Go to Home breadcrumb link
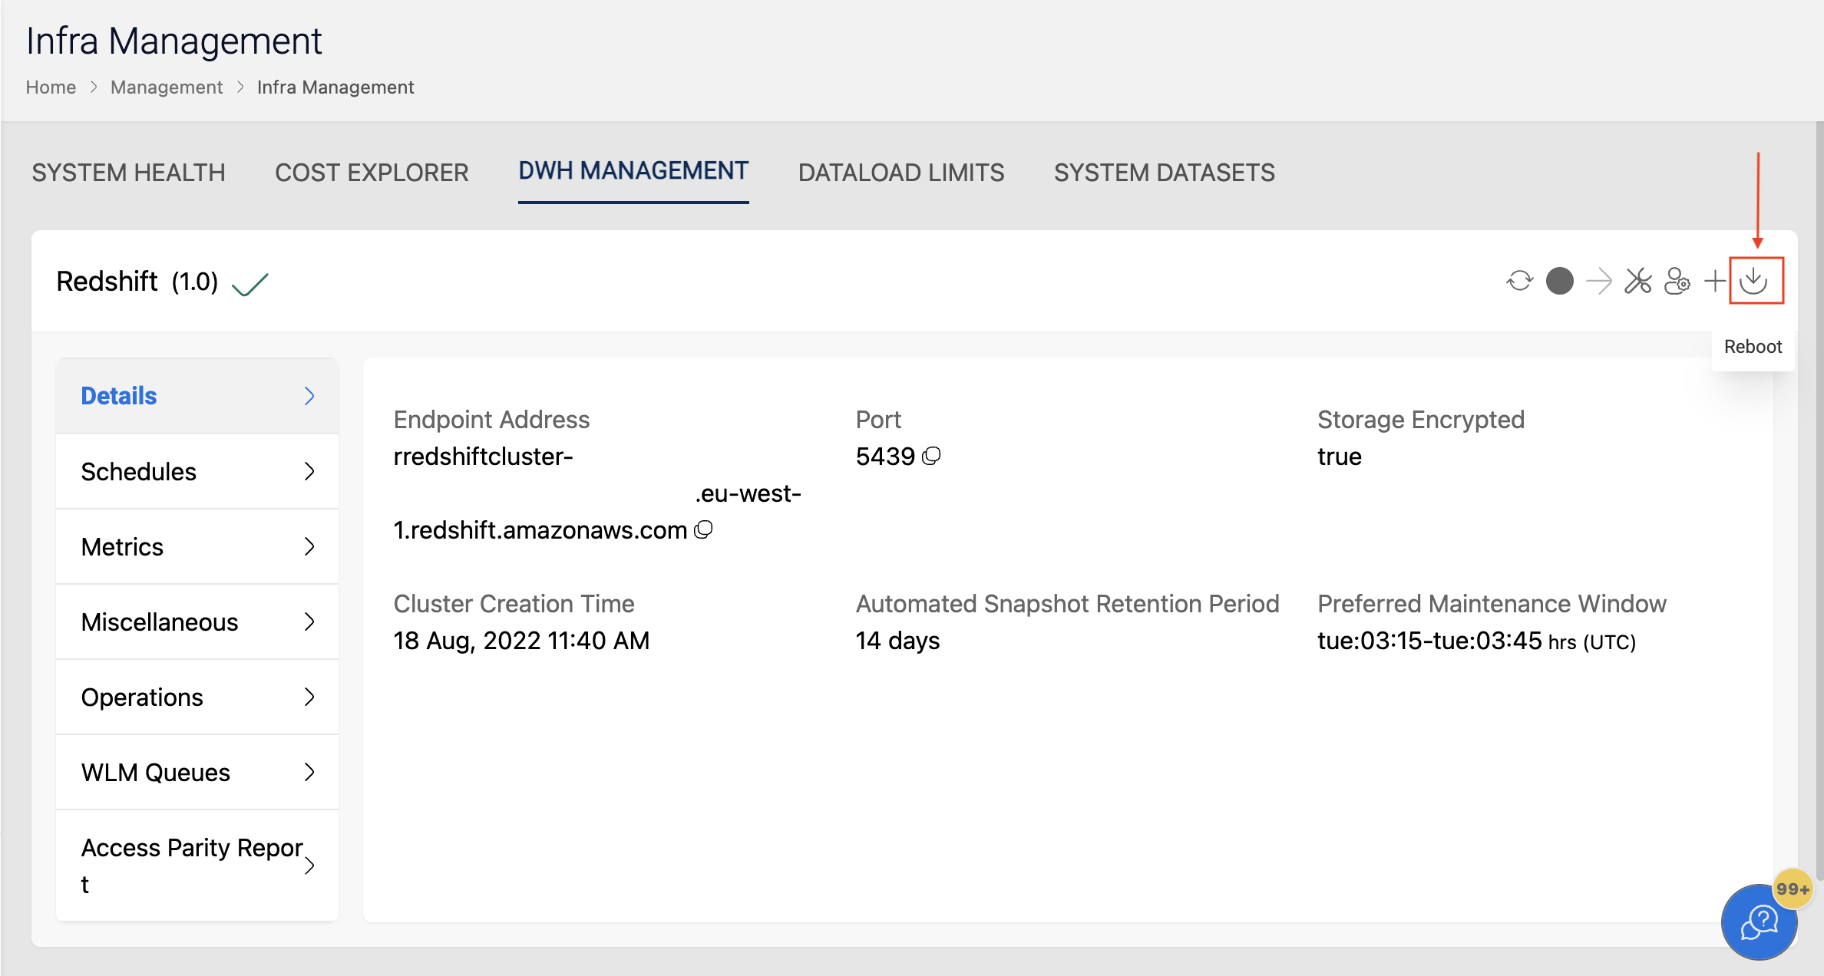Image resolution: width=1824 pixels, height=976 pixels. (x=51, y=87)
